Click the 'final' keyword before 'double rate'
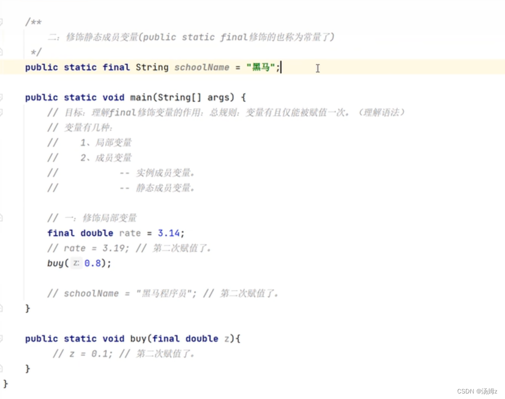505x399 pixels. point(61,233)
